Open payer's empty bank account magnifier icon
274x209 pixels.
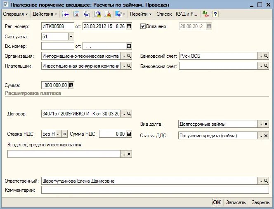click(x=266, y=66)
